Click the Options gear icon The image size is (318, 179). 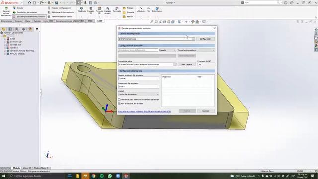(x=95, y=3)
